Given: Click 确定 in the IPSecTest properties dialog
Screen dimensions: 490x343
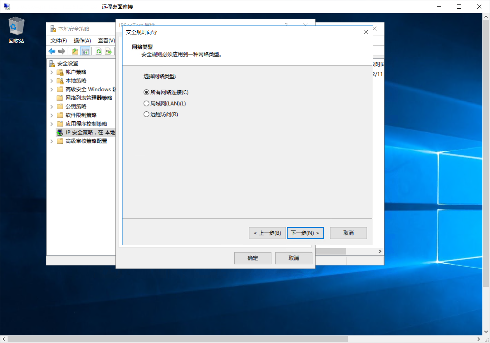Looking at the screenshot, I should pyautogui.click(x=253, y=258).
